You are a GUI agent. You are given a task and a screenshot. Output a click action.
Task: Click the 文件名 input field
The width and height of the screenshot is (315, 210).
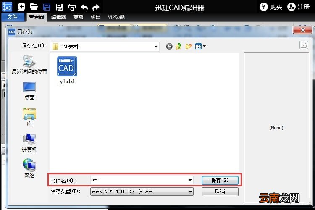(x=142, y=180)
